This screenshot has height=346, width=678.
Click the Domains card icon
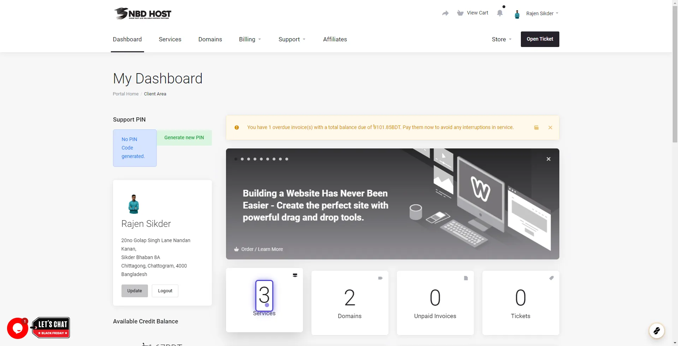pos(381,278)
